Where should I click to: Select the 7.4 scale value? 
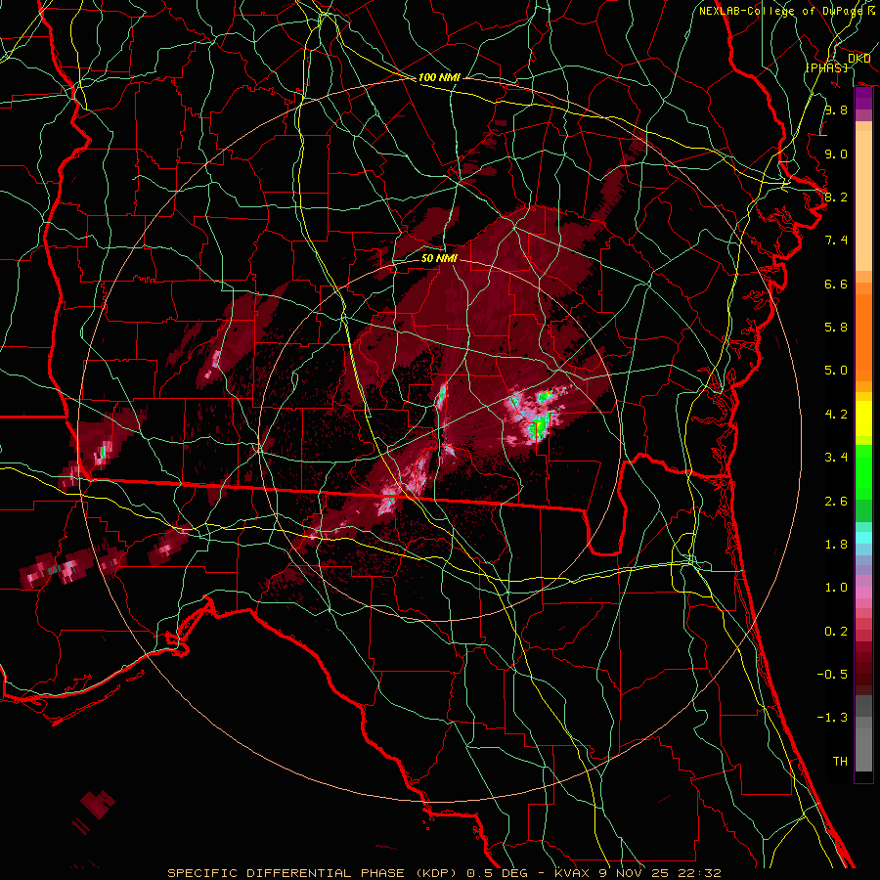836,241
